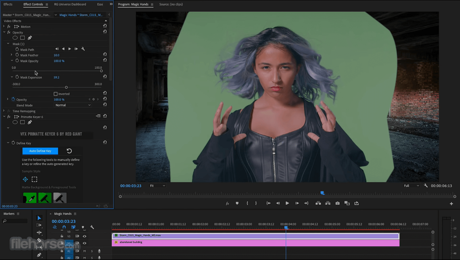Switch to the Effects tab
Screen dimensions: 460x260
click(8, 4)
